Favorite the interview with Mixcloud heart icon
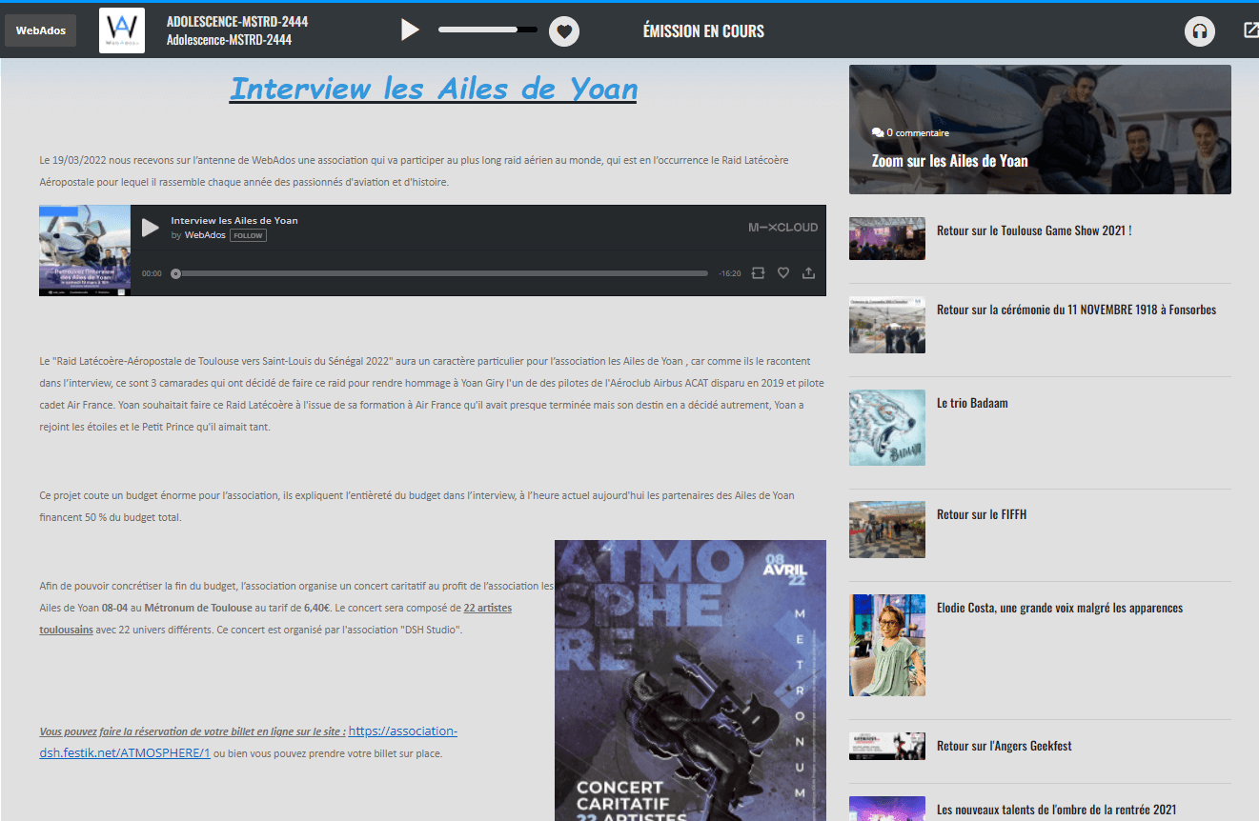The height and width of the screenshot is (821, 1259). click(783, 273)
